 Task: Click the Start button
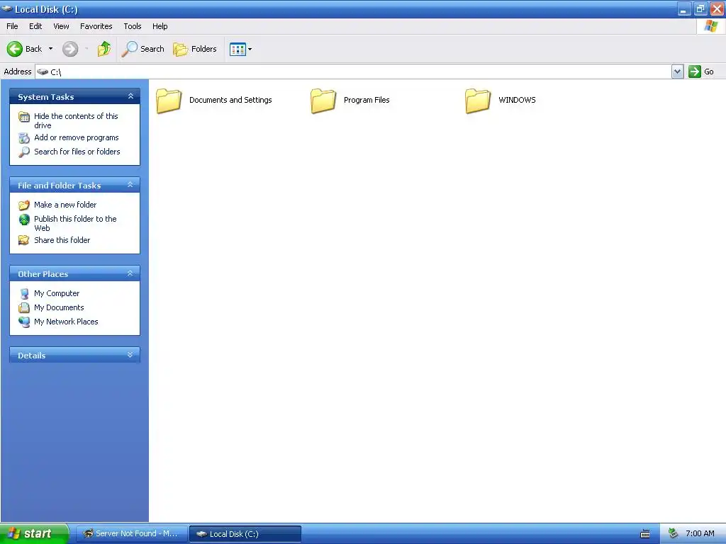(35, 534)
